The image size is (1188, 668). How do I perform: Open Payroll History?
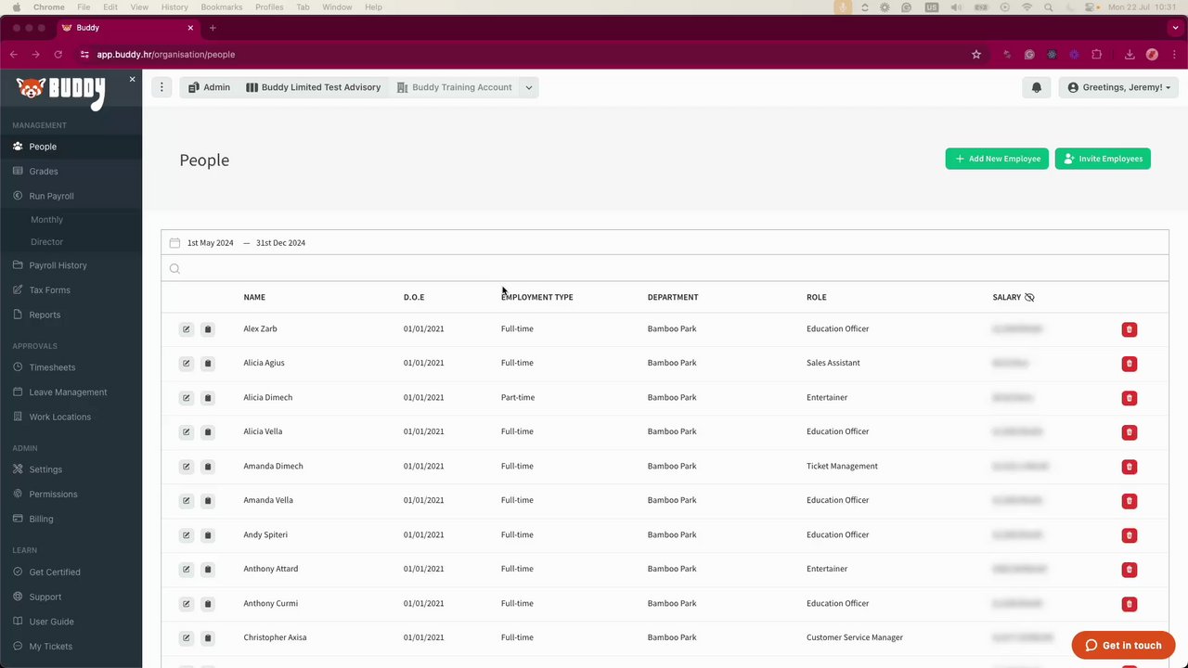coord(58,265)
